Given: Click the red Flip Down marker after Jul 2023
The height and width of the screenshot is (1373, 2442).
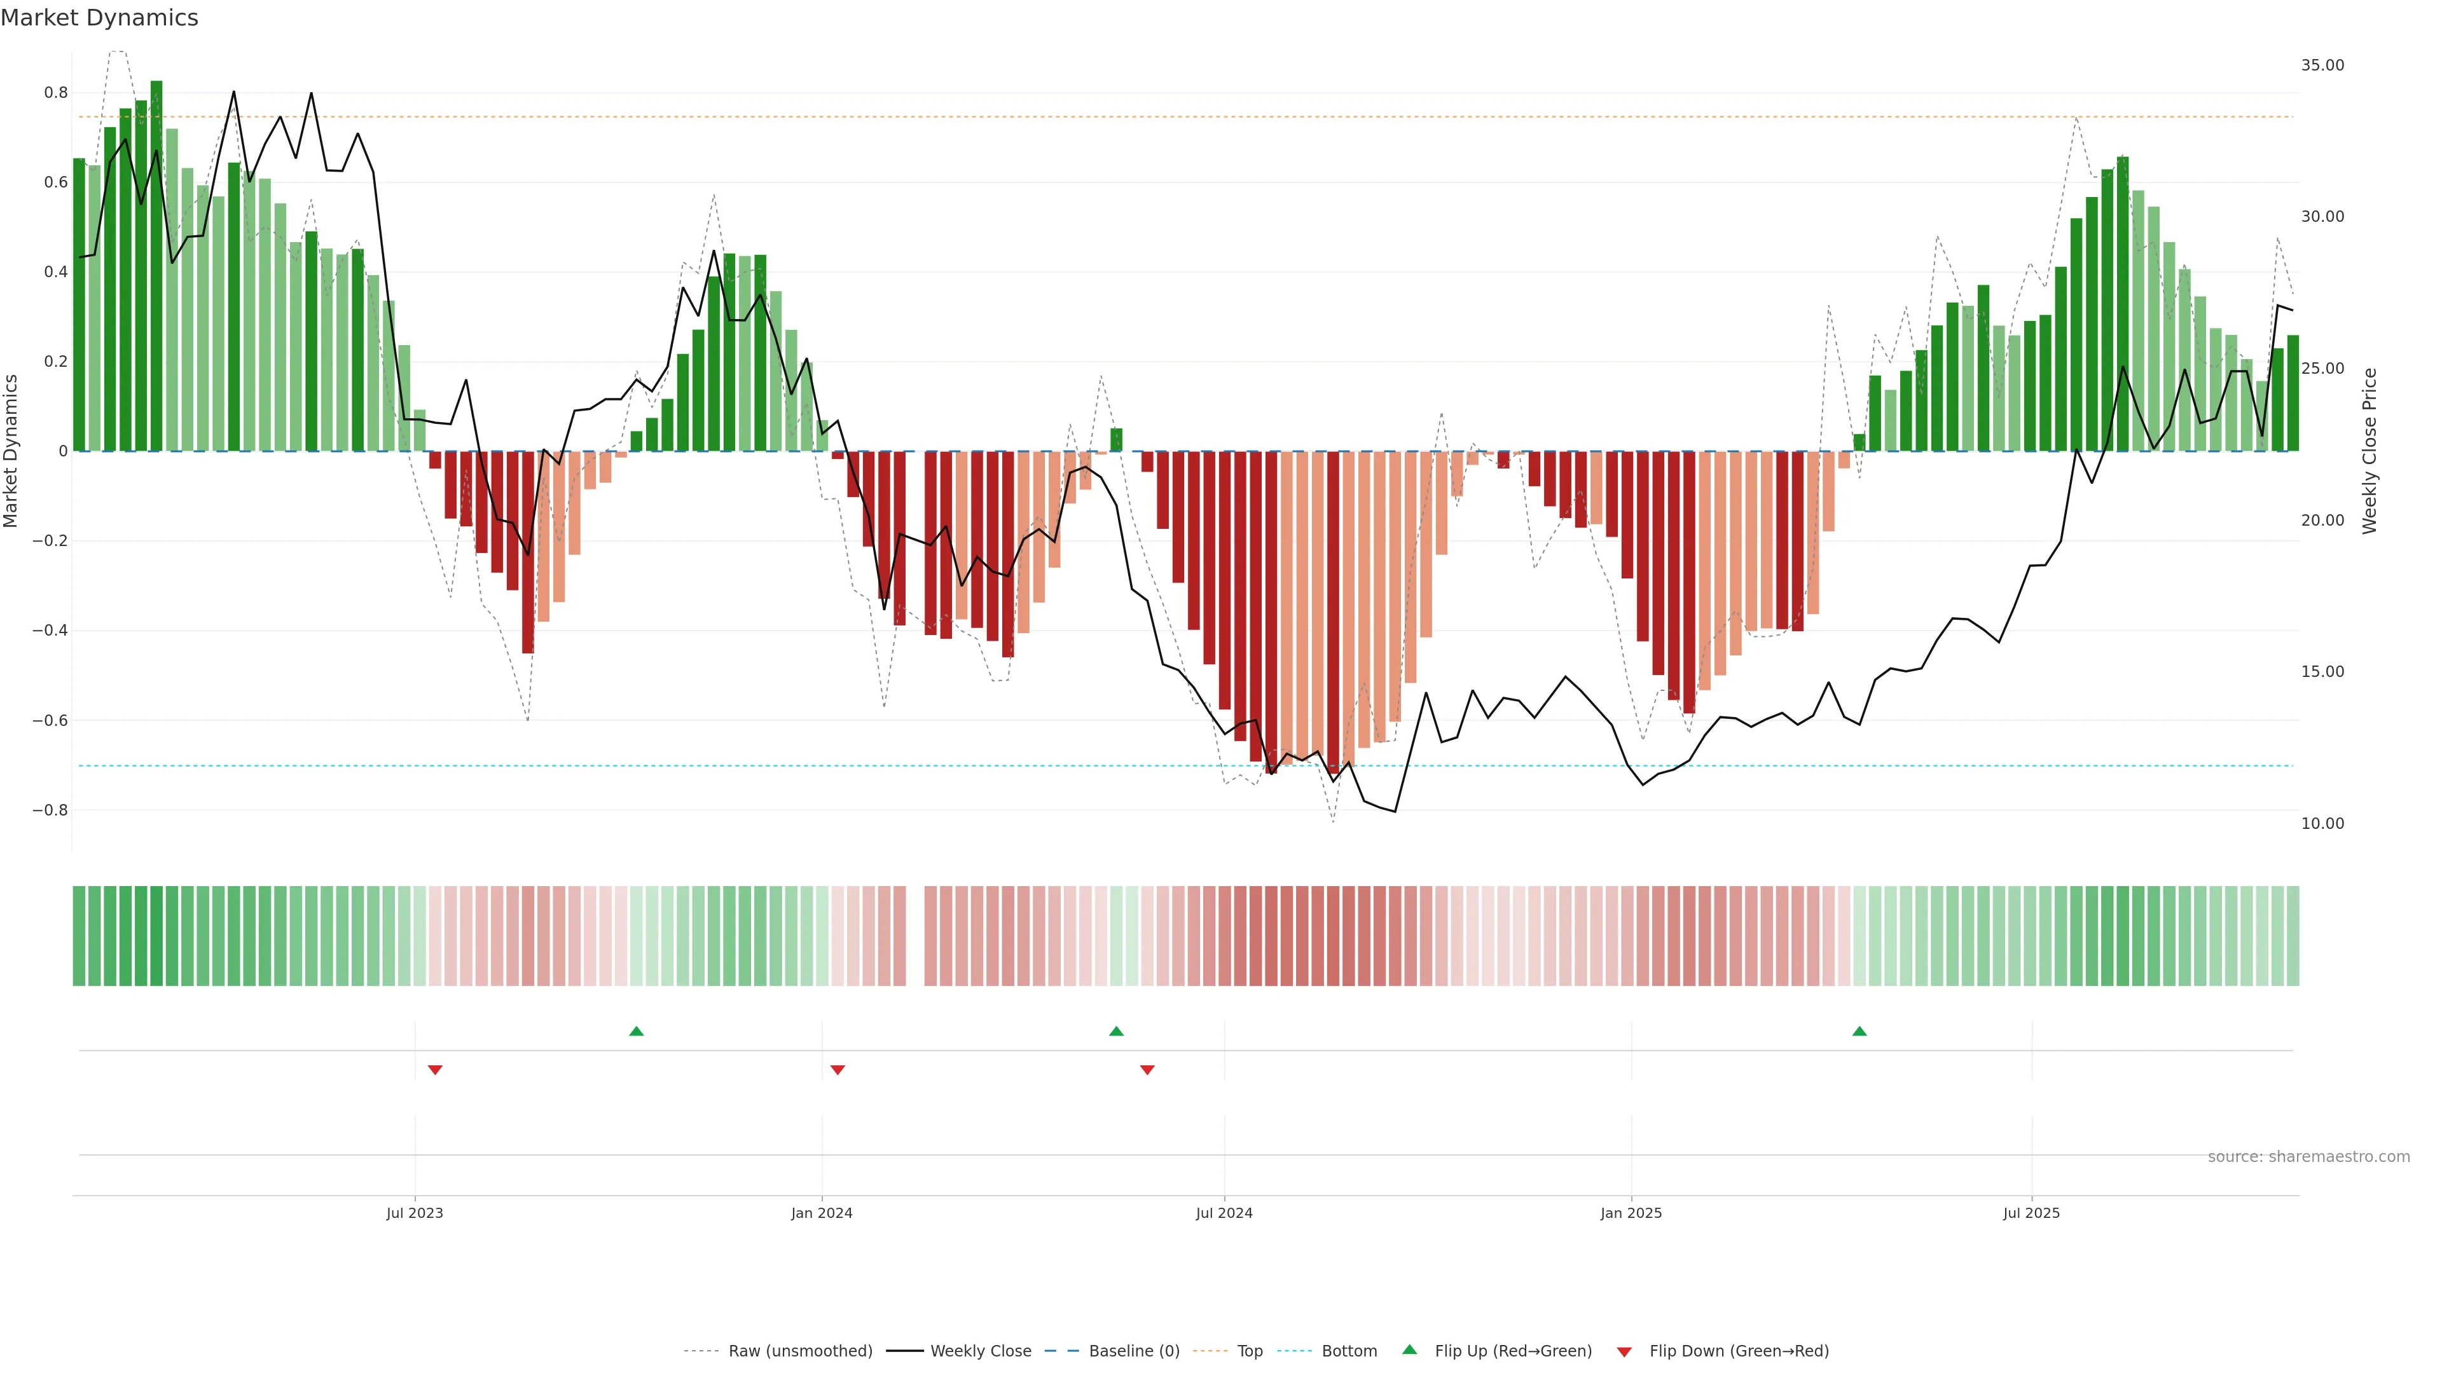Looking at the screenshot, I should (x=435, y=1070).
